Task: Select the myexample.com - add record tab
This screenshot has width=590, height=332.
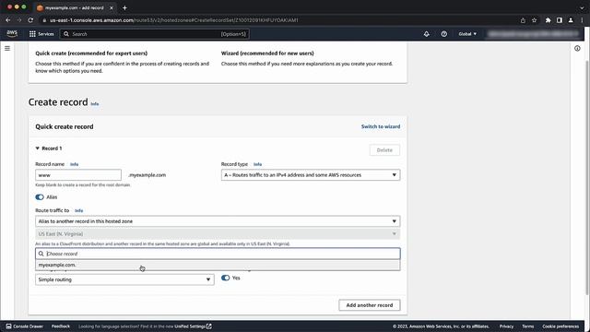Action: (75, 7)
